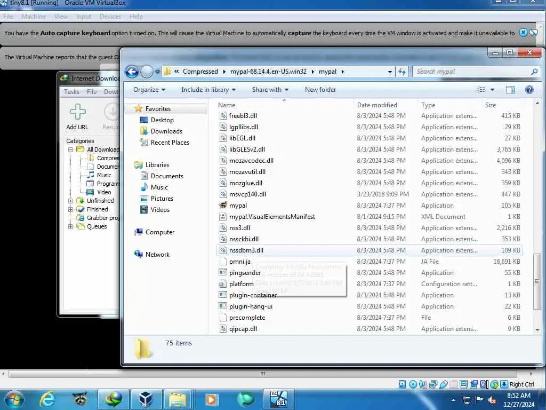
Task: Open the recent pages dropdown arrow
Action: tap(157, 72)
